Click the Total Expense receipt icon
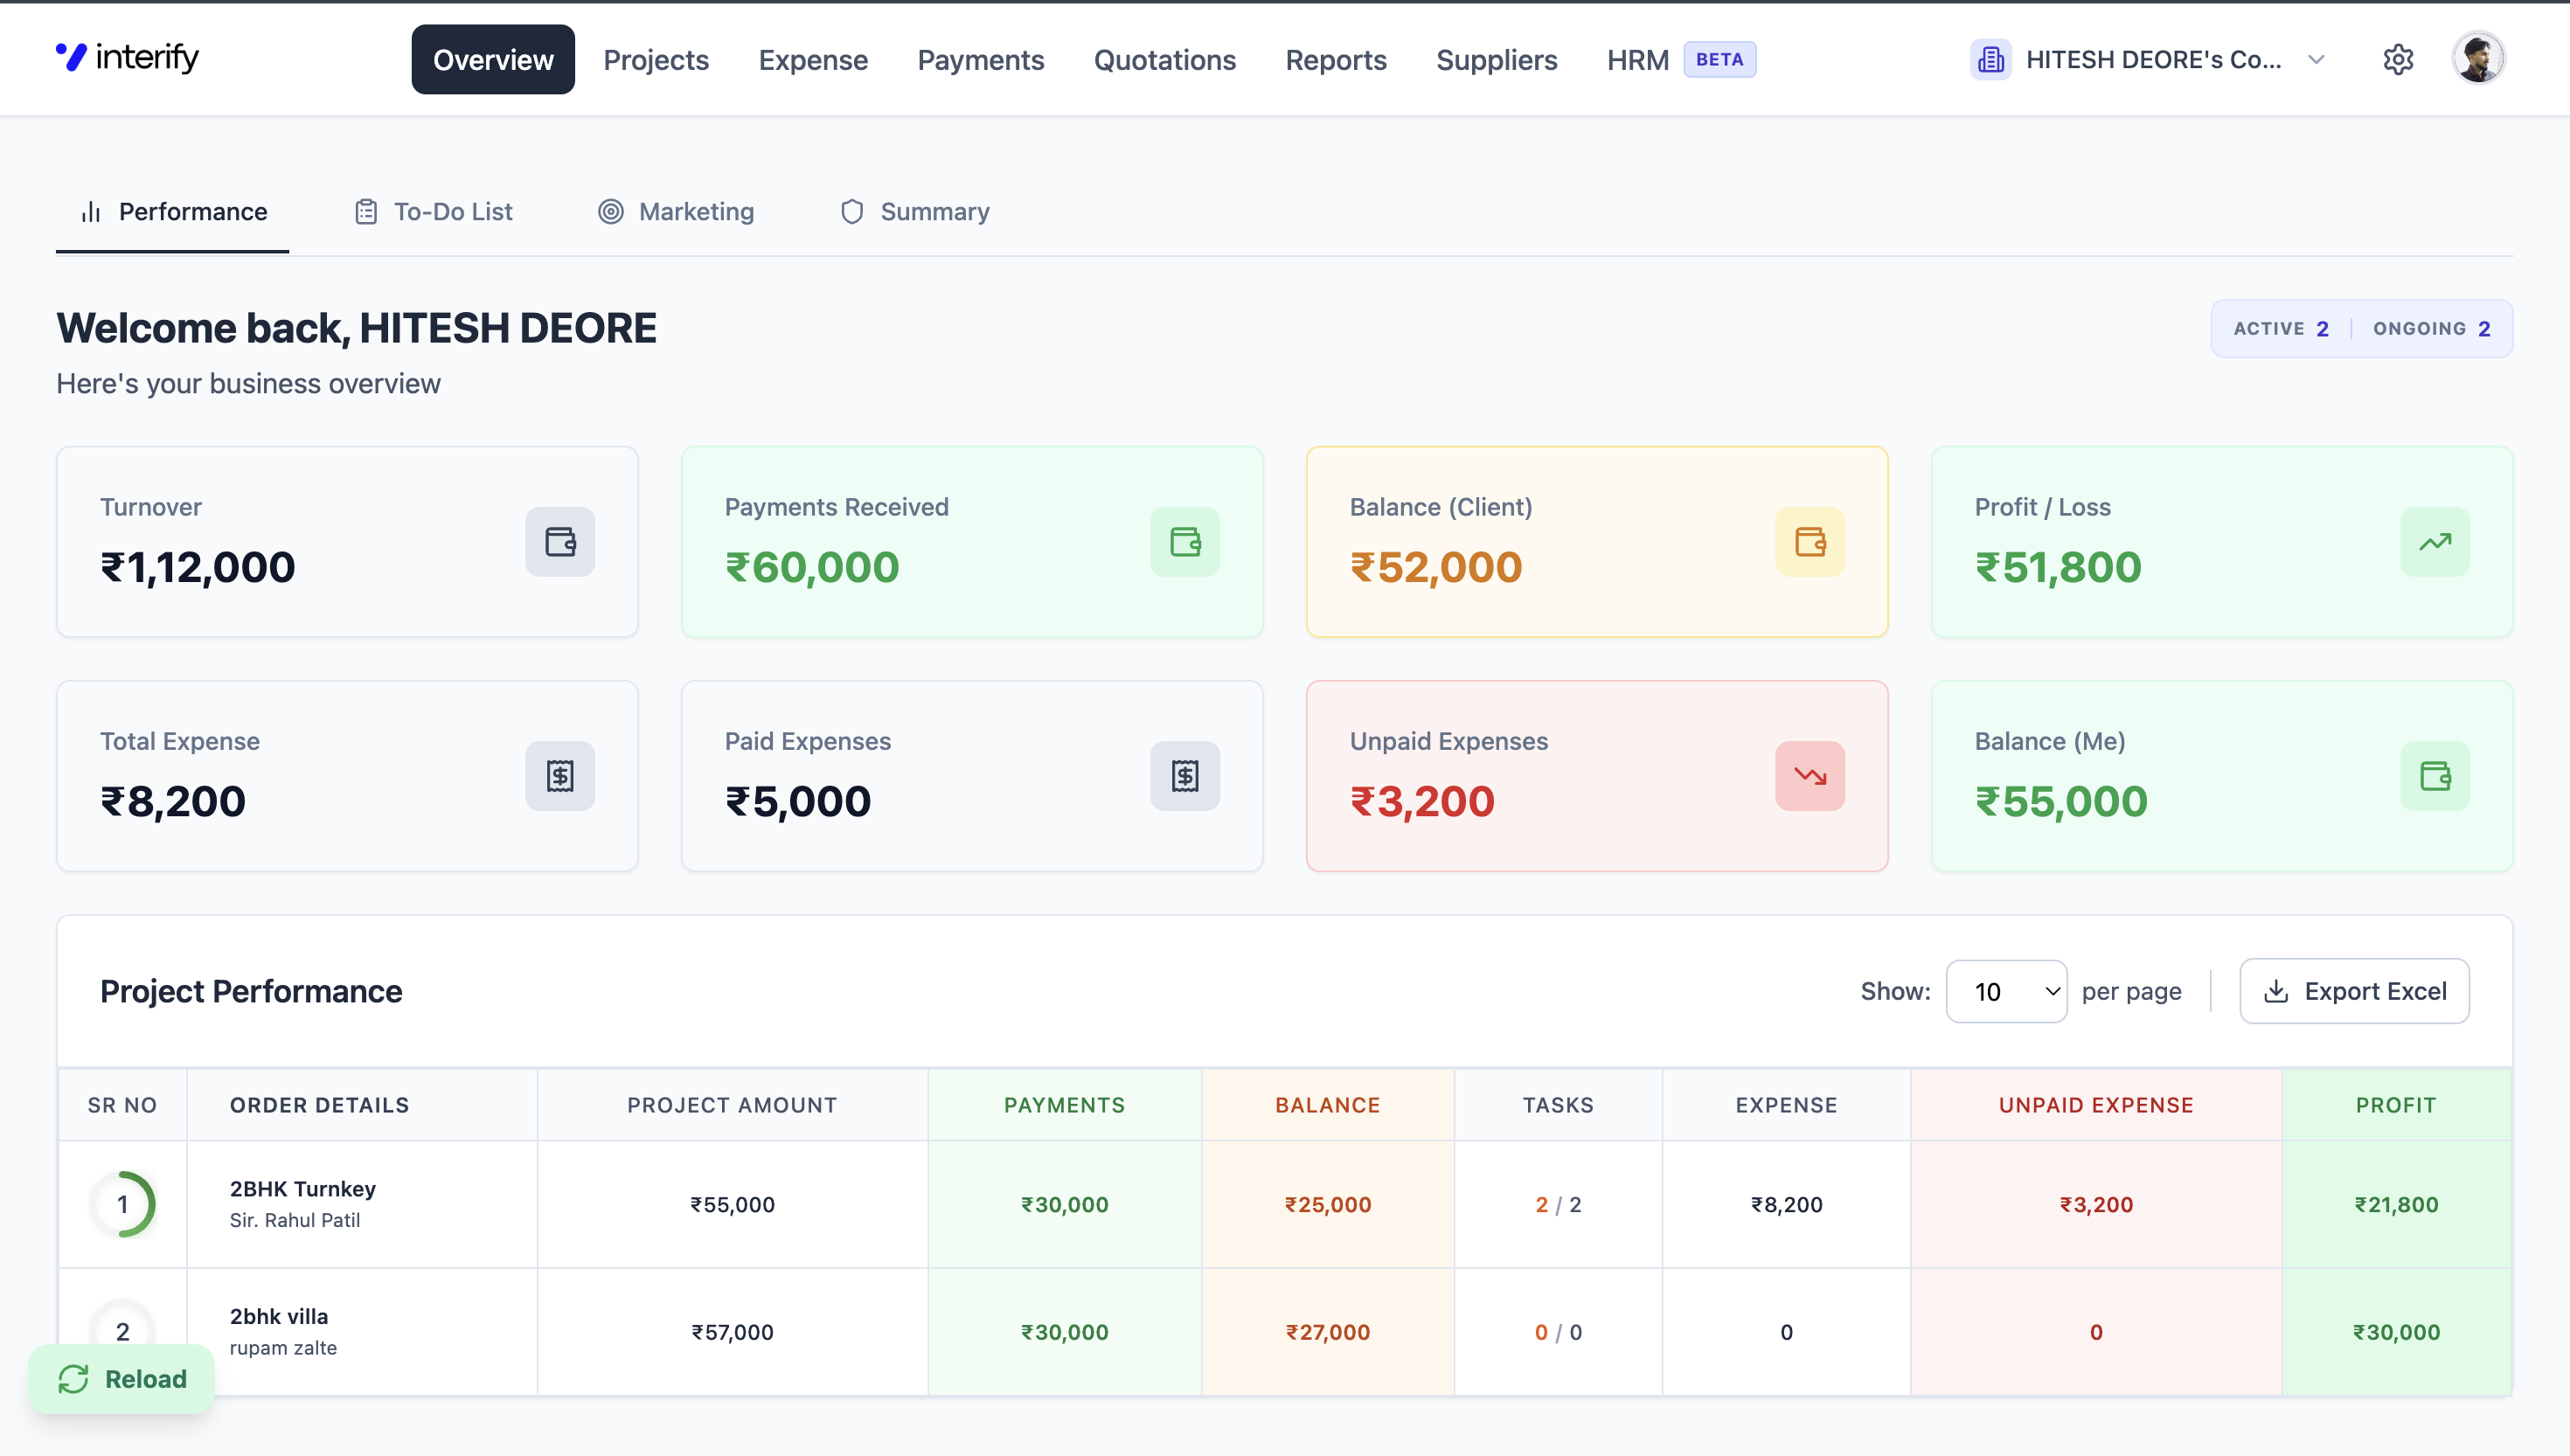The height and width of the screenshot is (1456, 2570). [560, 776]
